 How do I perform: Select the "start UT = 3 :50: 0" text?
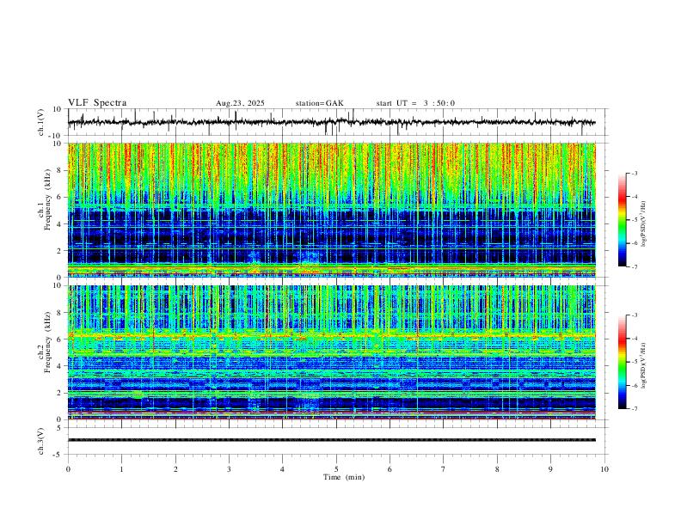point(415,103)
